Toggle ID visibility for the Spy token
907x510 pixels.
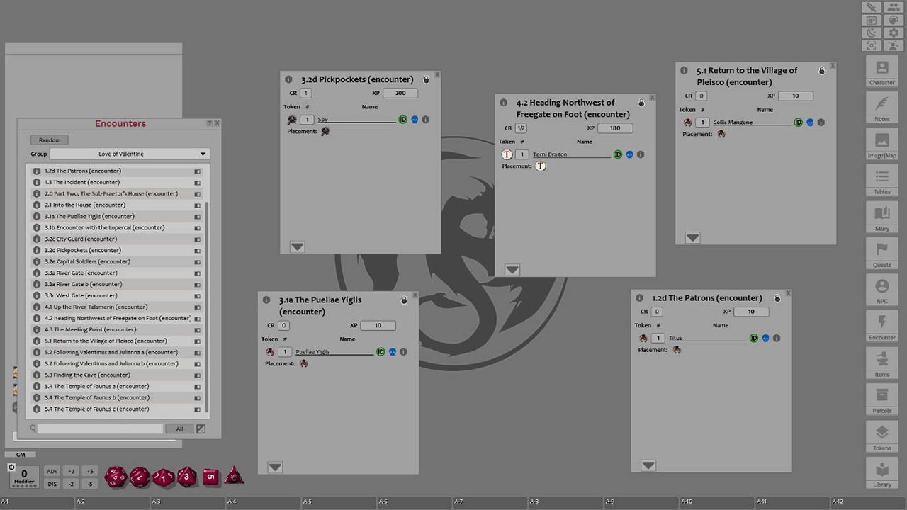click(403, 120)
